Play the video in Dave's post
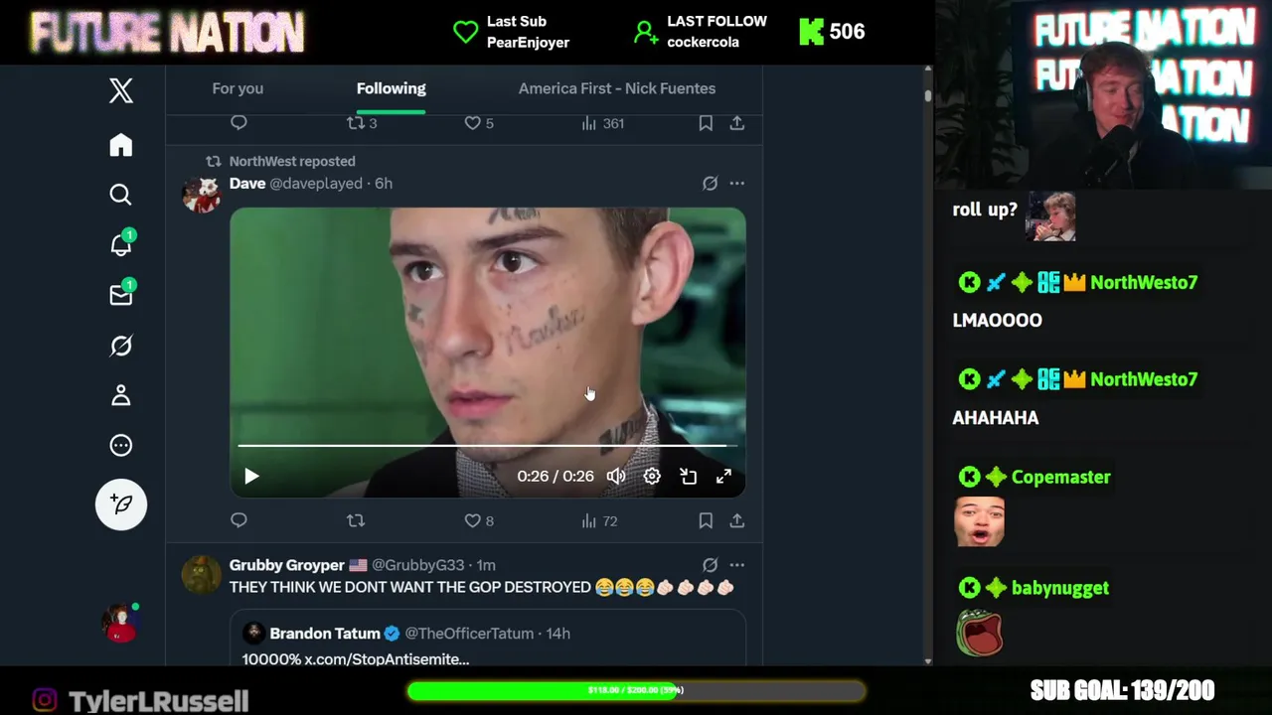This screenshot has height=715, width=1272. coord(251,477)
